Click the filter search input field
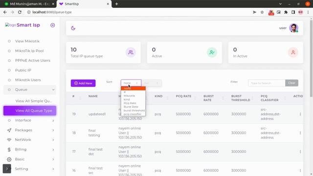Screen dimensions: 313x176 [267, 83]
